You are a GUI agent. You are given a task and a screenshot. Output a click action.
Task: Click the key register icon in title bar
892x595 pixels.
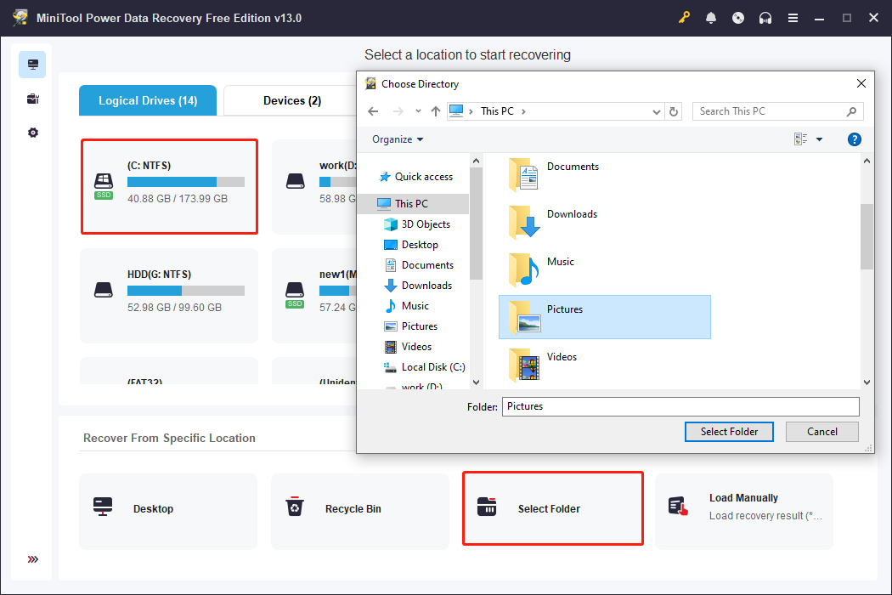(x=684, y=18)
